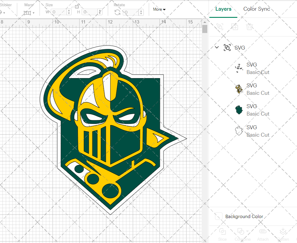
Task: Select the Flatten tool
Action: (283, 235)
